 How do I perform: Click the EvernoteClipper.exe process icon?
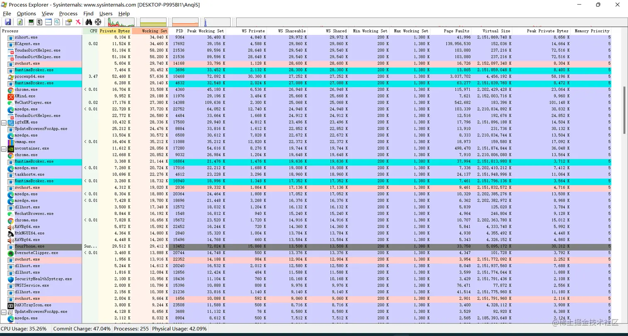point(11,253)
